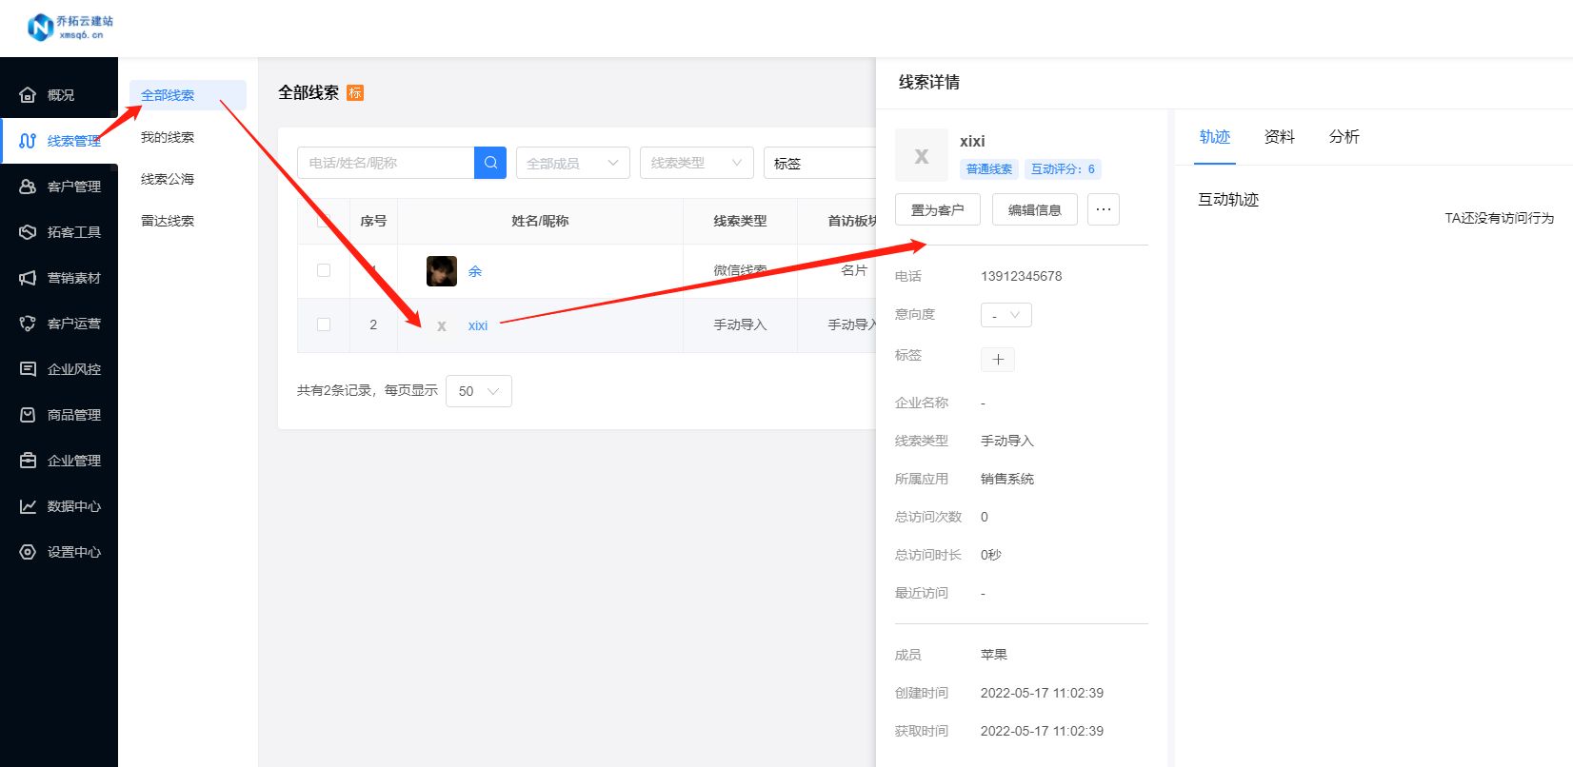Open 商品管理 sidebar icon
Screen dimensions: 1573x767
pyautogui.click(x=28, y=415)
